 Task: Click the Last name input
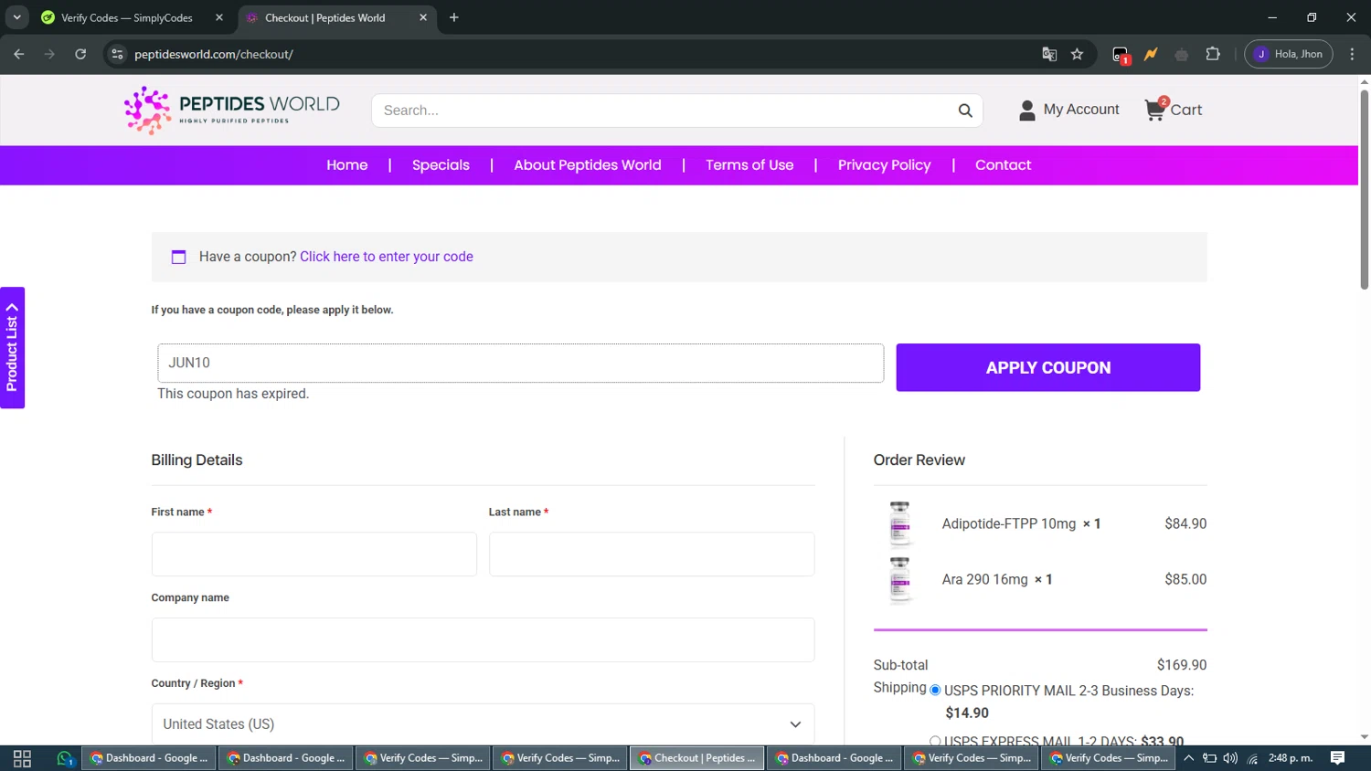point(652,554)
